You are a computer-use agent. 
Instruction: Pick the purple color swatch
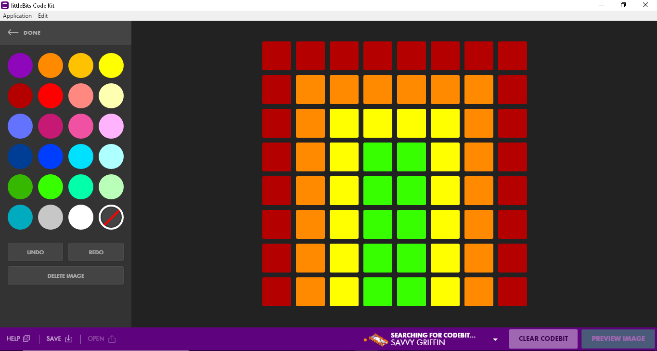pyautogui.click(x=20, y=65)
